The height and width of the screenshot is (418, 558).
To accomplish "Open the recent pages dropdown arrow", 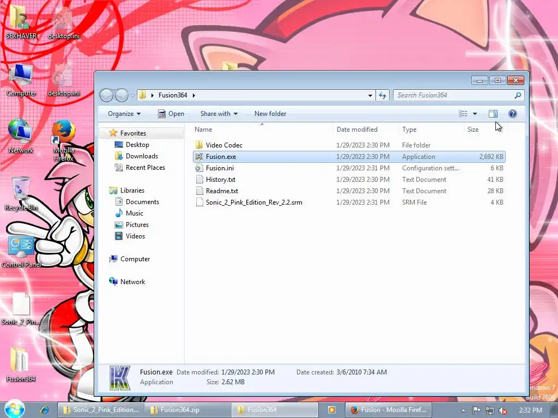I will coord(132,96).
